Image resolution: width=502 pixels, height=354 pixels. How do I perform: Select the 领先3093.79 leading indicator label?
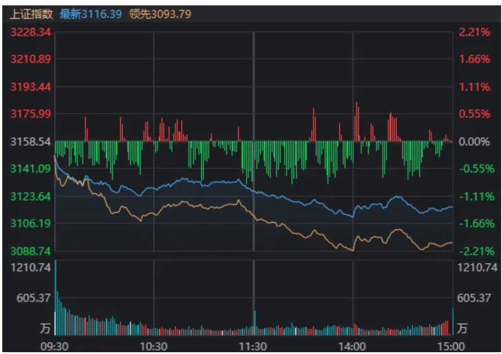(160, 14)
